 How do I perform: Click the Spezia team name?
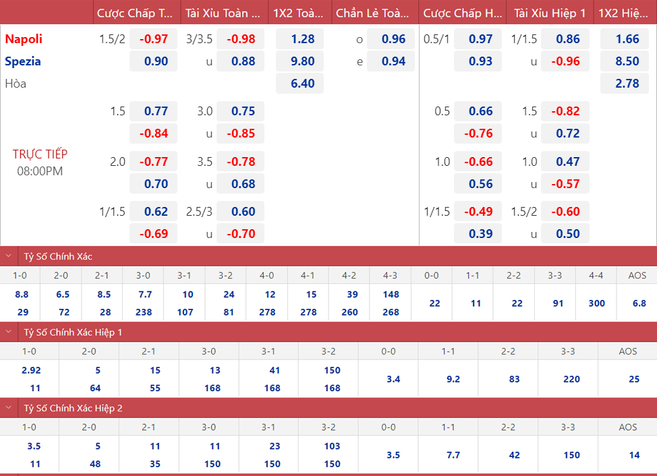click(23, 61)
